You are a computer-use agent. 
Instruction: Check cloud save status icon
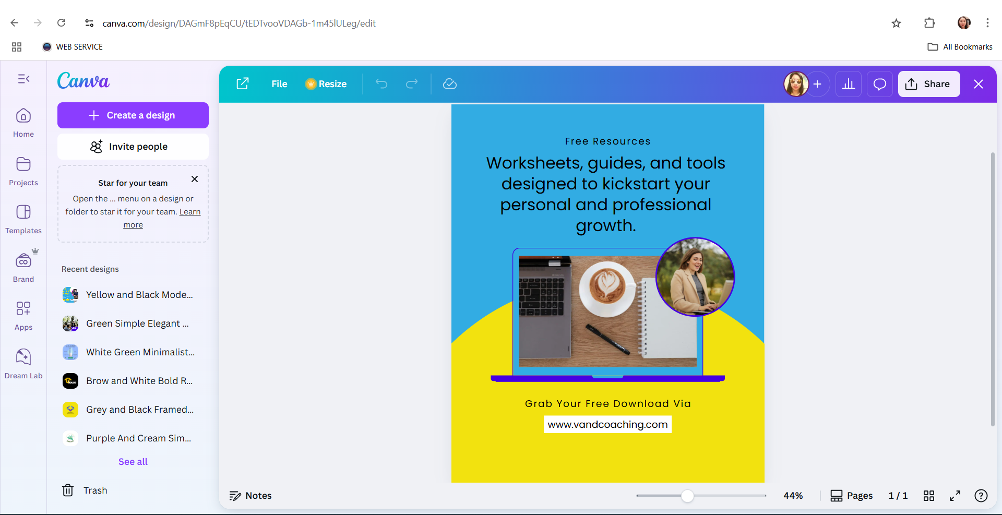pos(450,84)
